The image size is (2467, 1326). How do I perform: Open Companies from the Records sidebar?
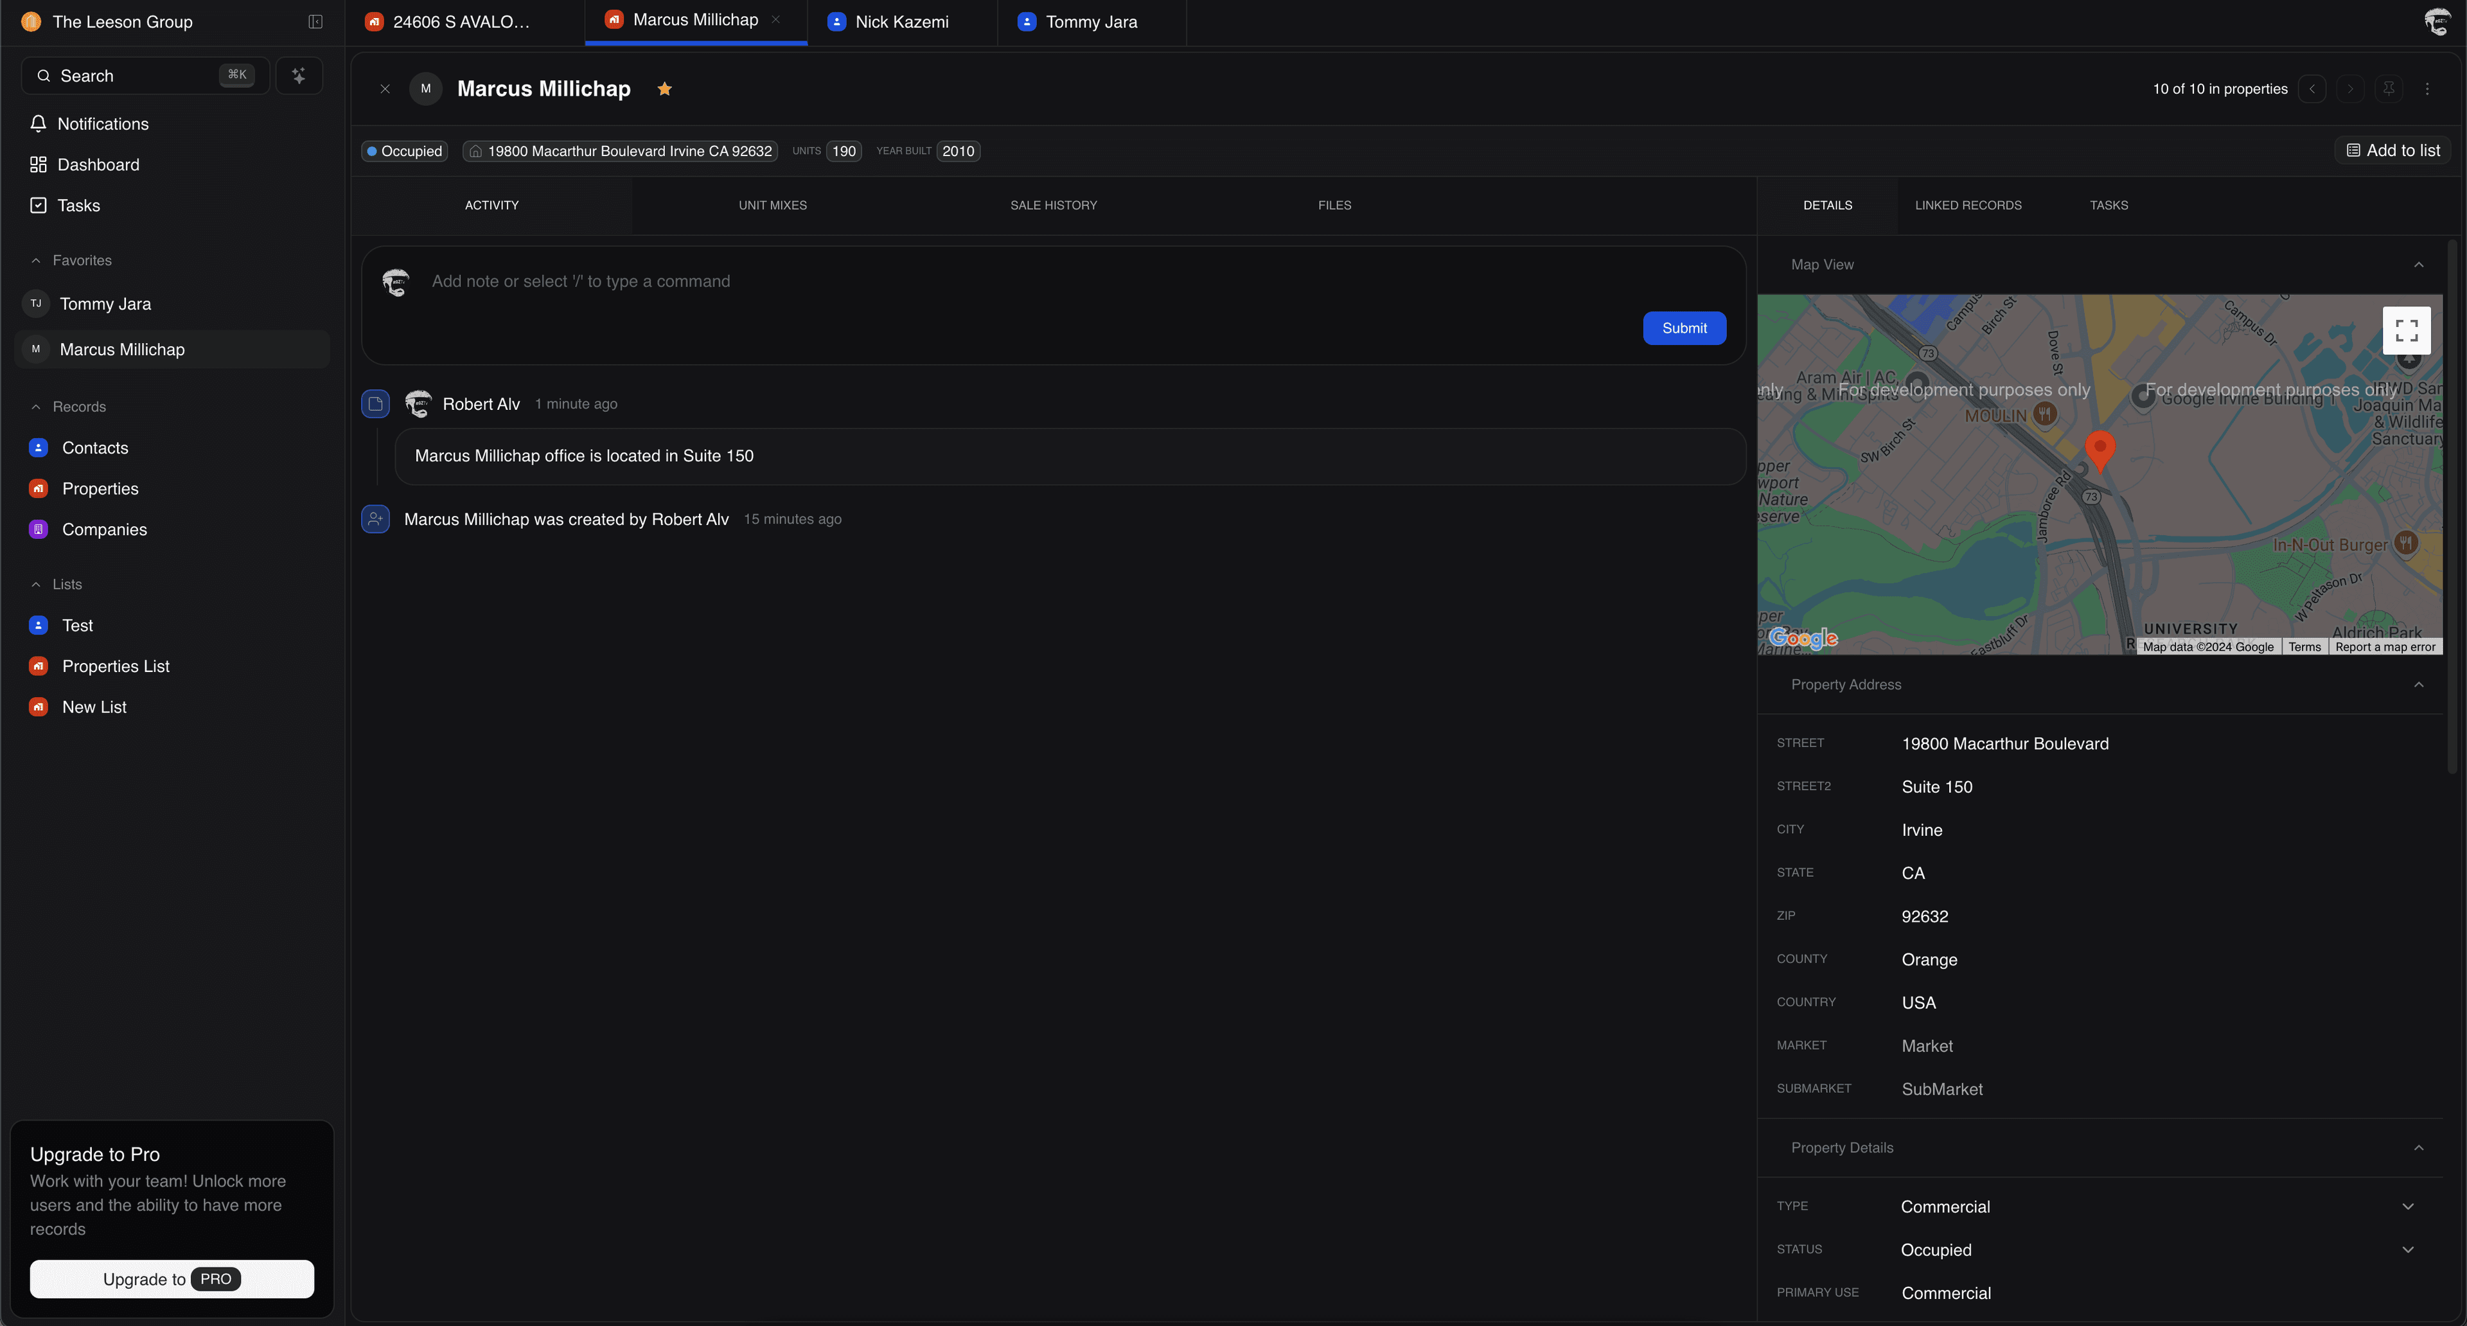[x=103, y=529]
